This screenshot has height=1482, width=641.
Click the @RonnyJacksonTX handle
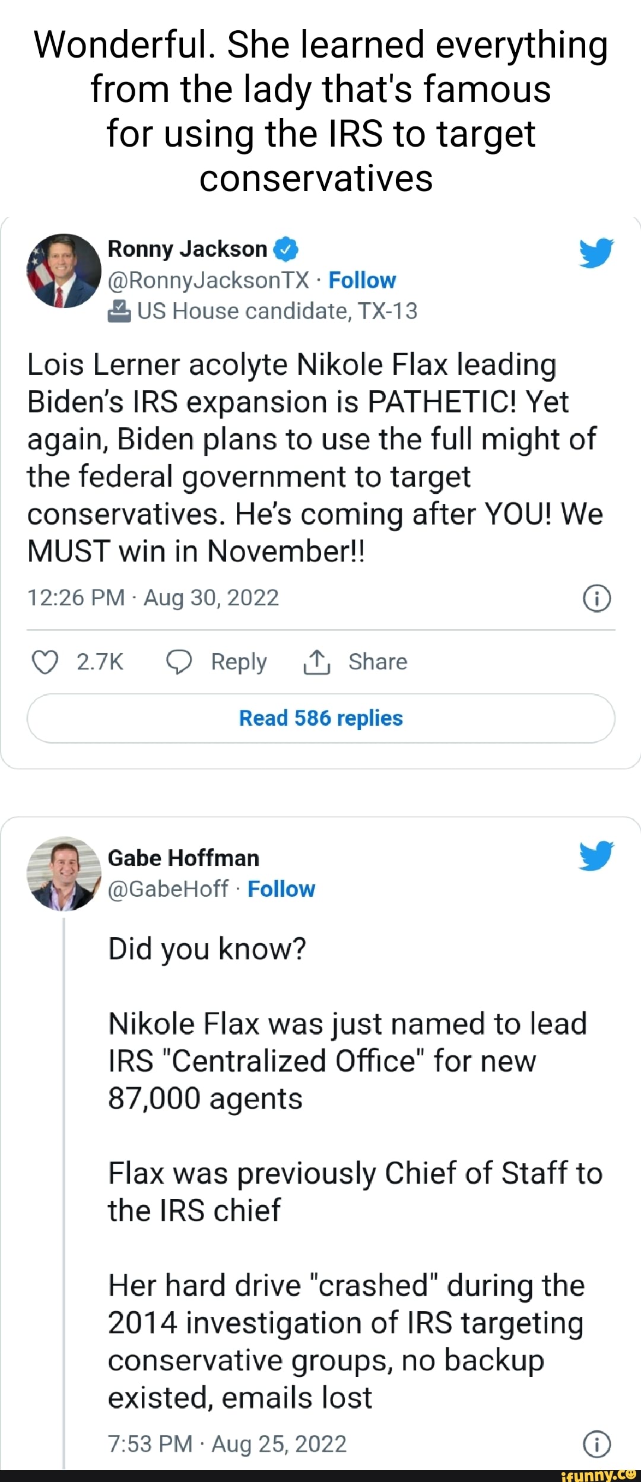(x=209, y=280)
